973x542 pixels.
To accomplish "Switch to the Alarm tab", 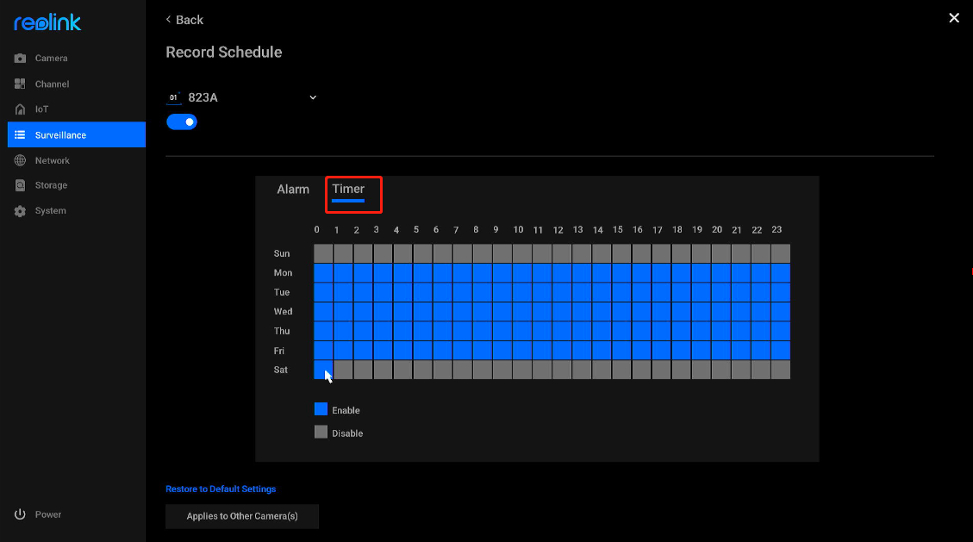I will coord(293,190).
